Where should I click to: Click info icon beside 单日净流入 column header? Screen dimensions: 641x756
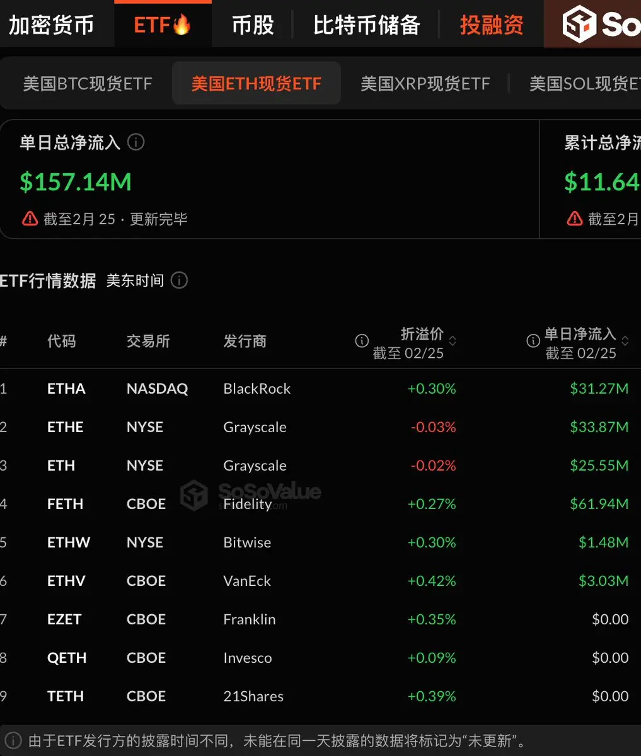533,341
